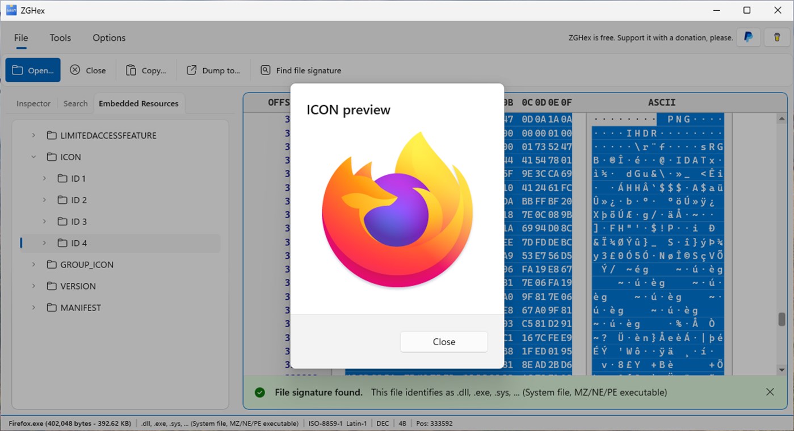Image resolution: width=794 pixels, height=431 pixels.
Task: Expand the VERSION resource folder
Action: click(33, 286)
